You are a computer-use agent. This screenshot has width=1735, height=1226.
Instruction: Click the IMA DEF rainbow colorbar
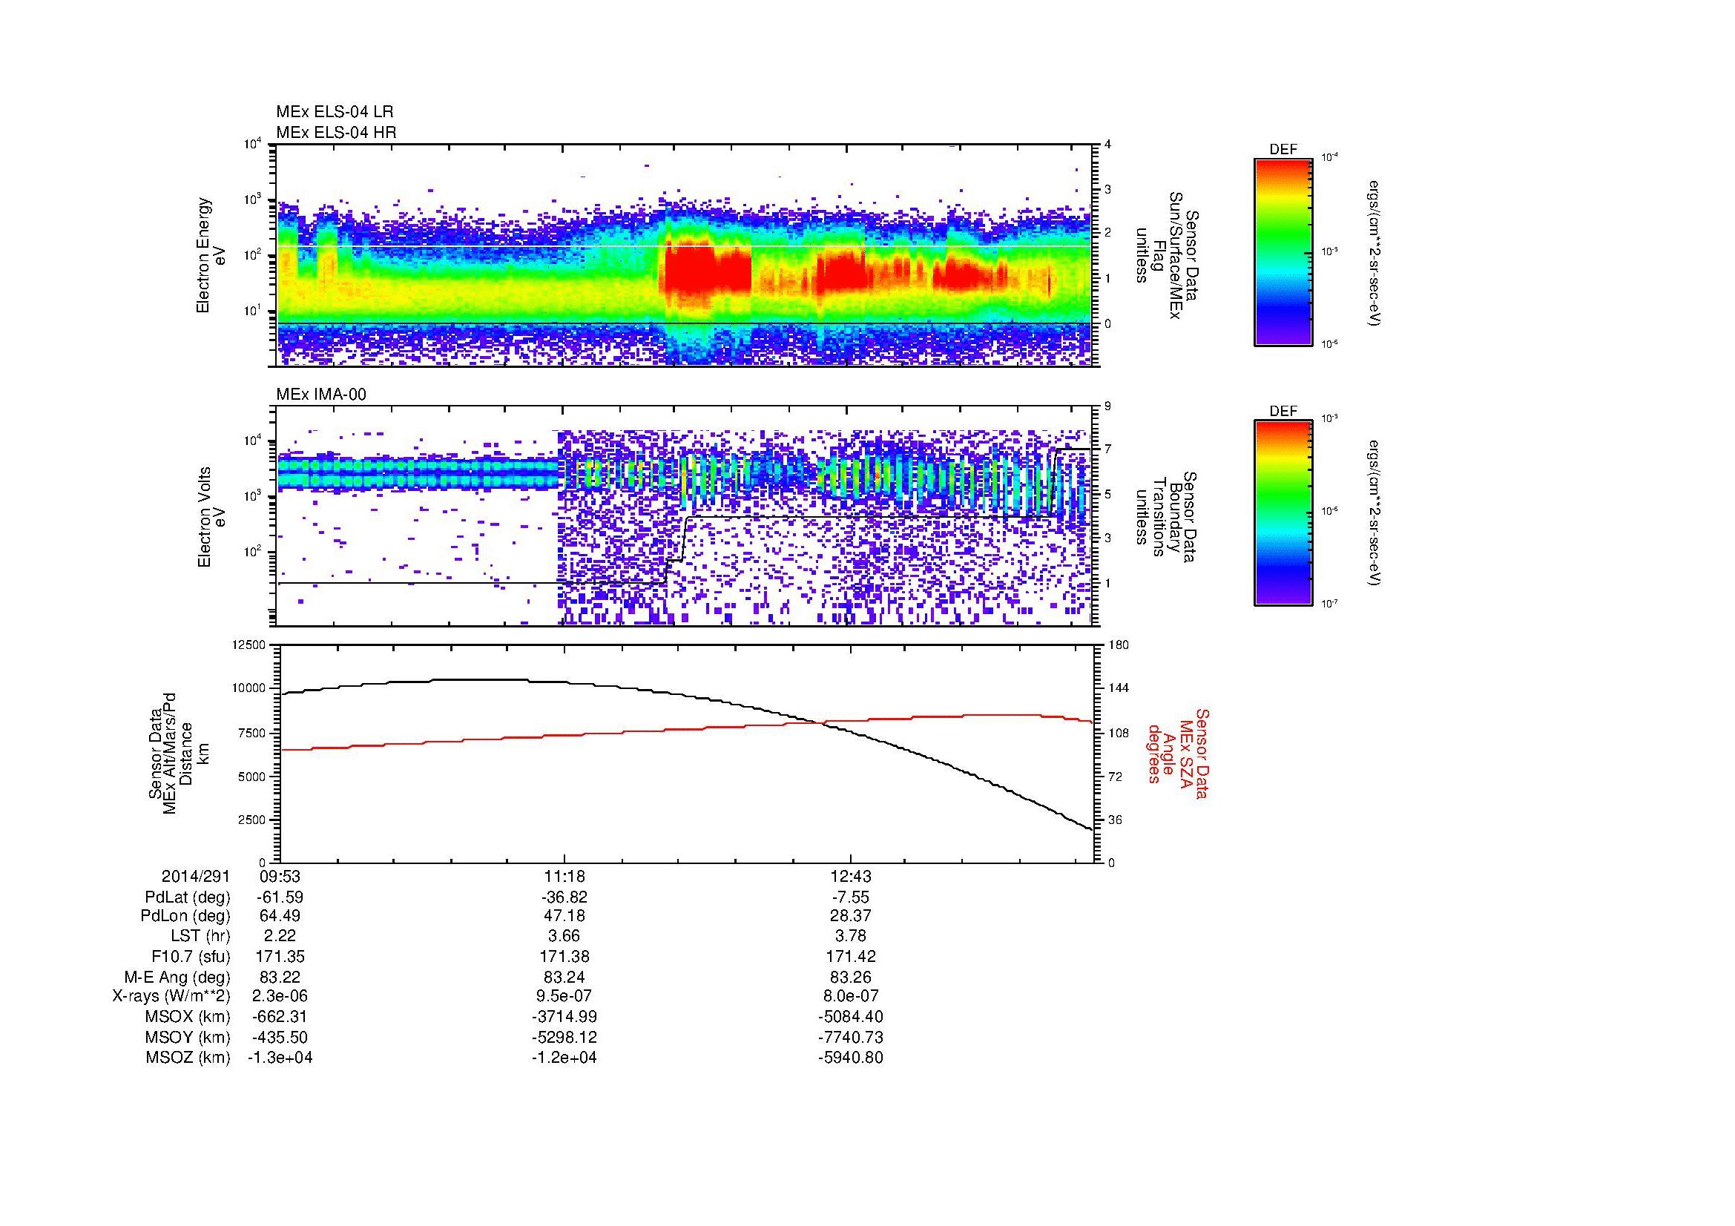1283,513
